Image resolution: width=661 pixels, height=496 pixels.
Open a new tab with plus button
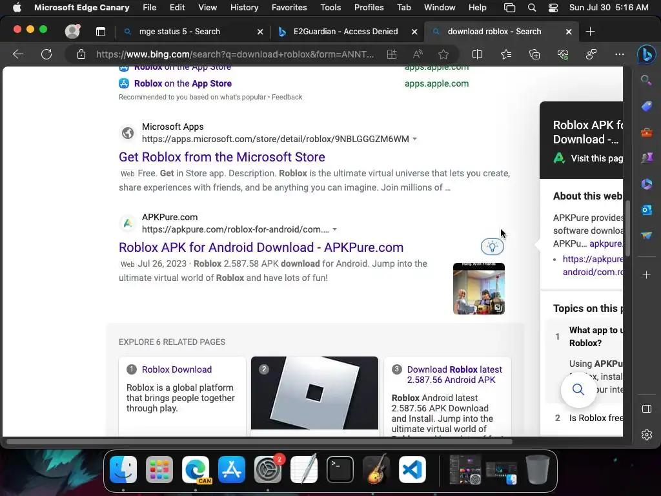tap(590, 32)
